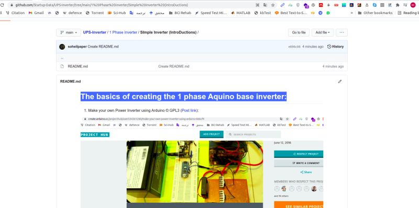Open the Torrent bookmark

click(x=95, y=13)
